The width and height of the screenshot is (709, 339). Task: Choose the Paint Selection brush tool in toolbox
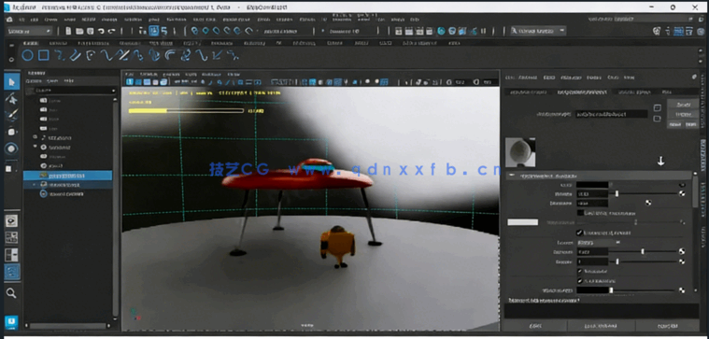12,115
